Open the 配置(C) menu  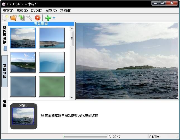(x=51, y=11)
